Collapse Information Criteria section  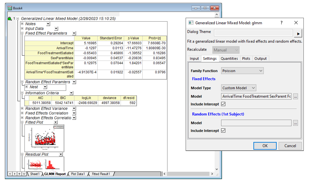click(x=22, y=93)
